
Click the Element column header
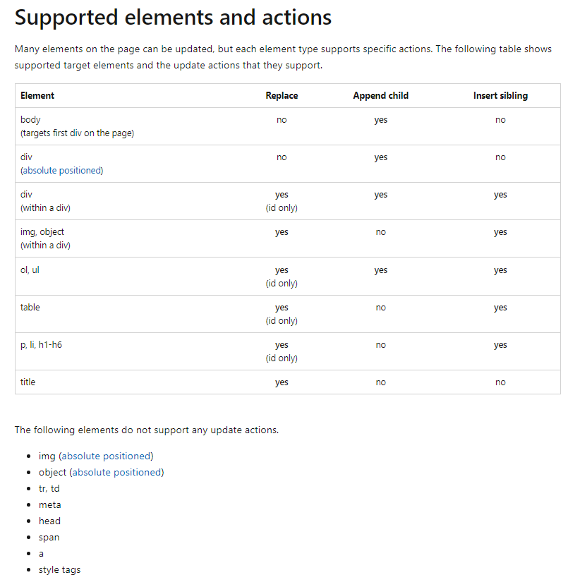(x=37, y=96)
